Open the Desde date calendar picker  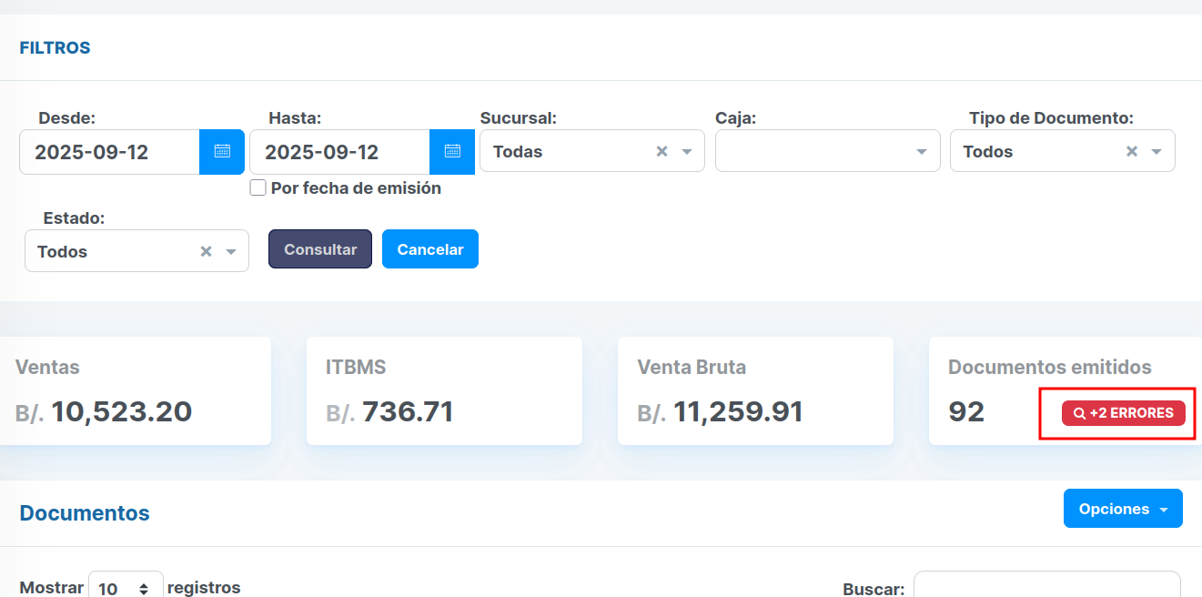(x=222, y=152)
